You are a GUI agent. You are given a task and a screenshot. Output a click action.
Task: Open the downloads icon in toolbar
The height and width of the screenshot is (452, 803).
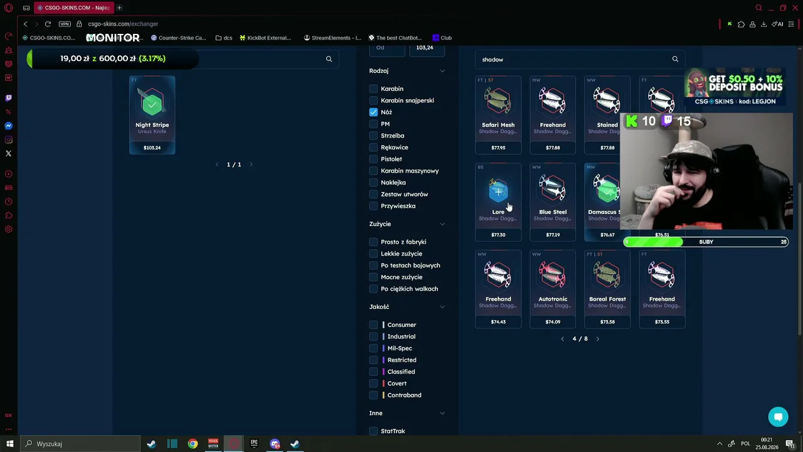763,24
